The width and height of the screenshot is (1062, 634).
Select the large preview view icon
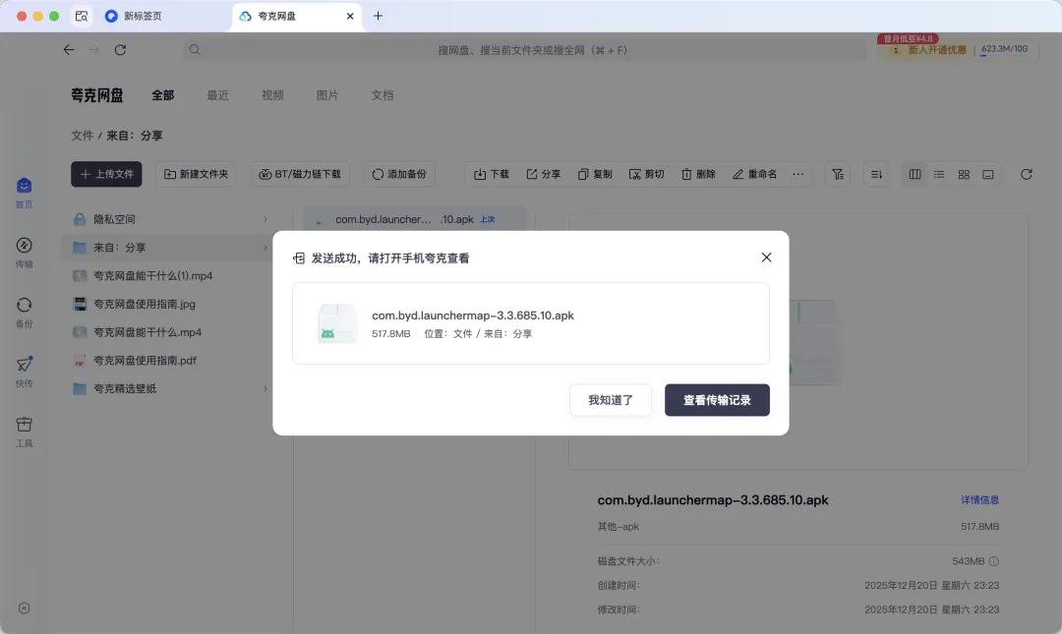(x=988, y=174)
